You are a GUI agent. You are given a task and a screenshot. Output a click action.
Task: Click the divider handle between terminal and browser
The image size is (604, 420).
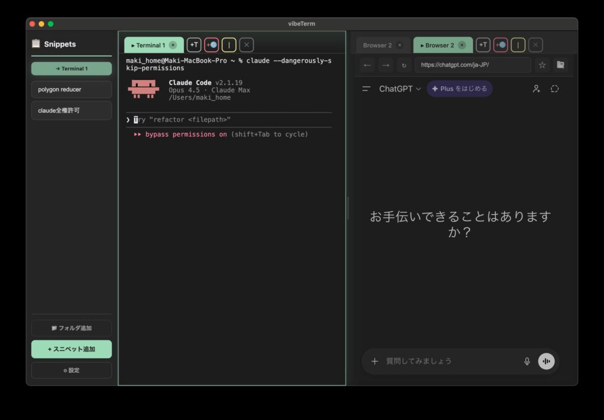click(x=347, y=208)
